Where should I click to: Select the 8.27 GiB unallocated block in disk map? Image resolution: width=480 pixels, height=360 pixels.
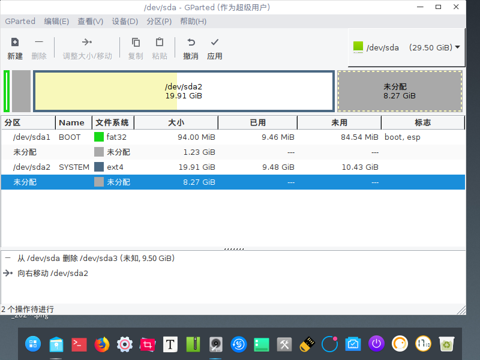(400, 91)
